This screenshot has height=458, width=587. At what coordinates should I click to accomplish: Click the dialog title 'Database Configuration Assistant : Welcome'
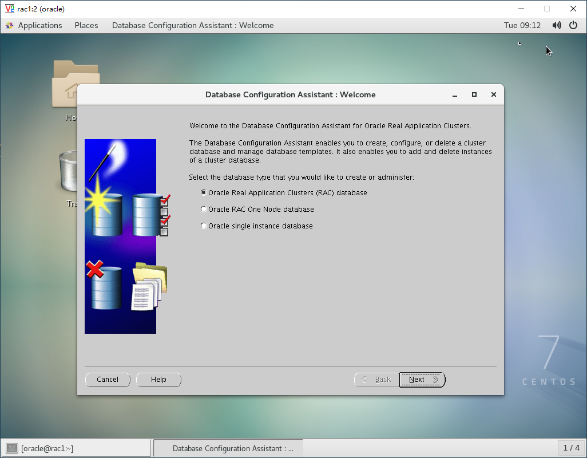[291, 94]
